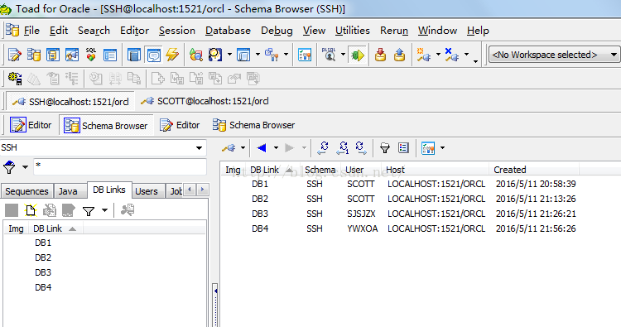This screenshot has height=327, width=621.
Task: Switch to the Sequences tab
Action: 26,191
